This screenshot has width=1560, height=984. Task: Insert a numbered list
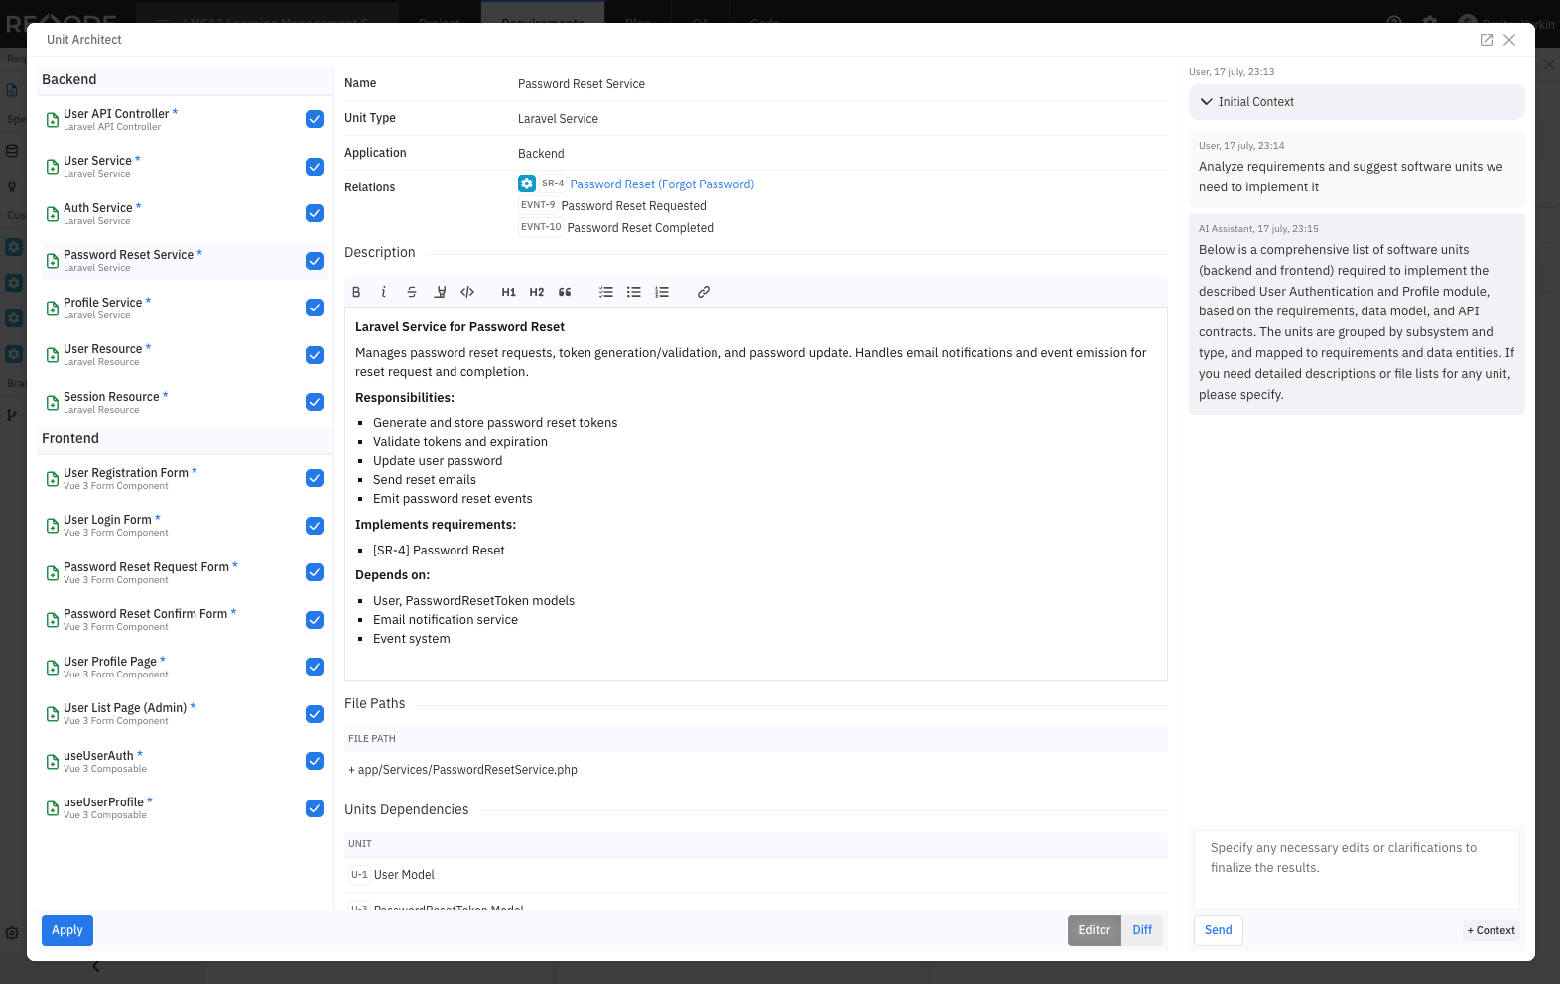(x=662, y=292)
